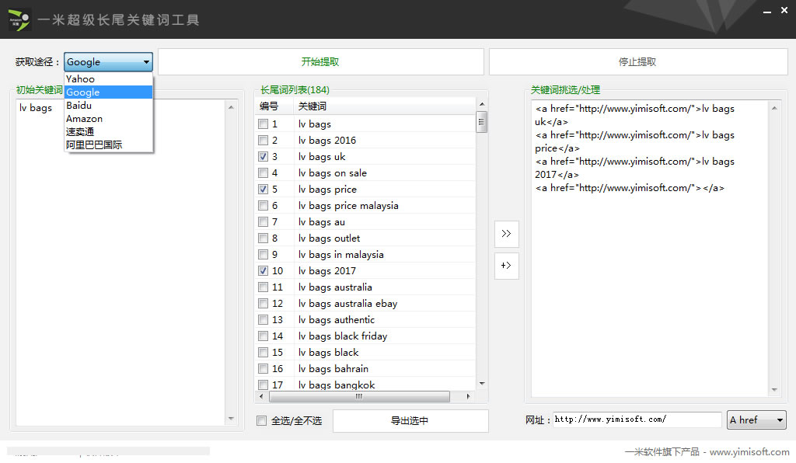Click the 编号 column header
The image size is (796, 463).
tap(274, 106)
